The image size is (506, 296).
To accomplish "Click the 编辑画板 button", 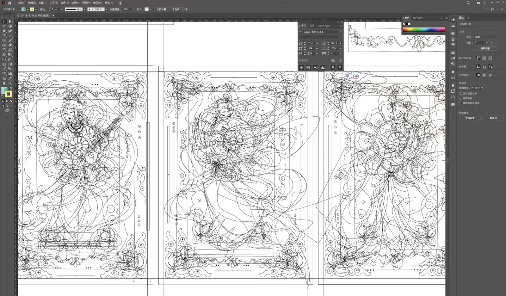I will click(485, 48).
